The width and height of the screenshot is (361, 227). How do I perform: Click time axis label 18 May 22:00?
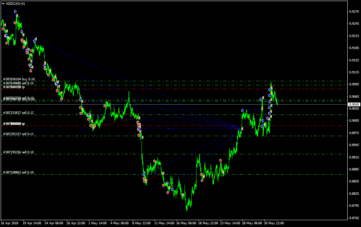click(x=208, y=223)
